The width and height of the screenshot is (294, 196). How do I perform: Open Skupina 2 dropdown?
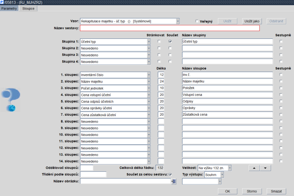coord(149,48)
